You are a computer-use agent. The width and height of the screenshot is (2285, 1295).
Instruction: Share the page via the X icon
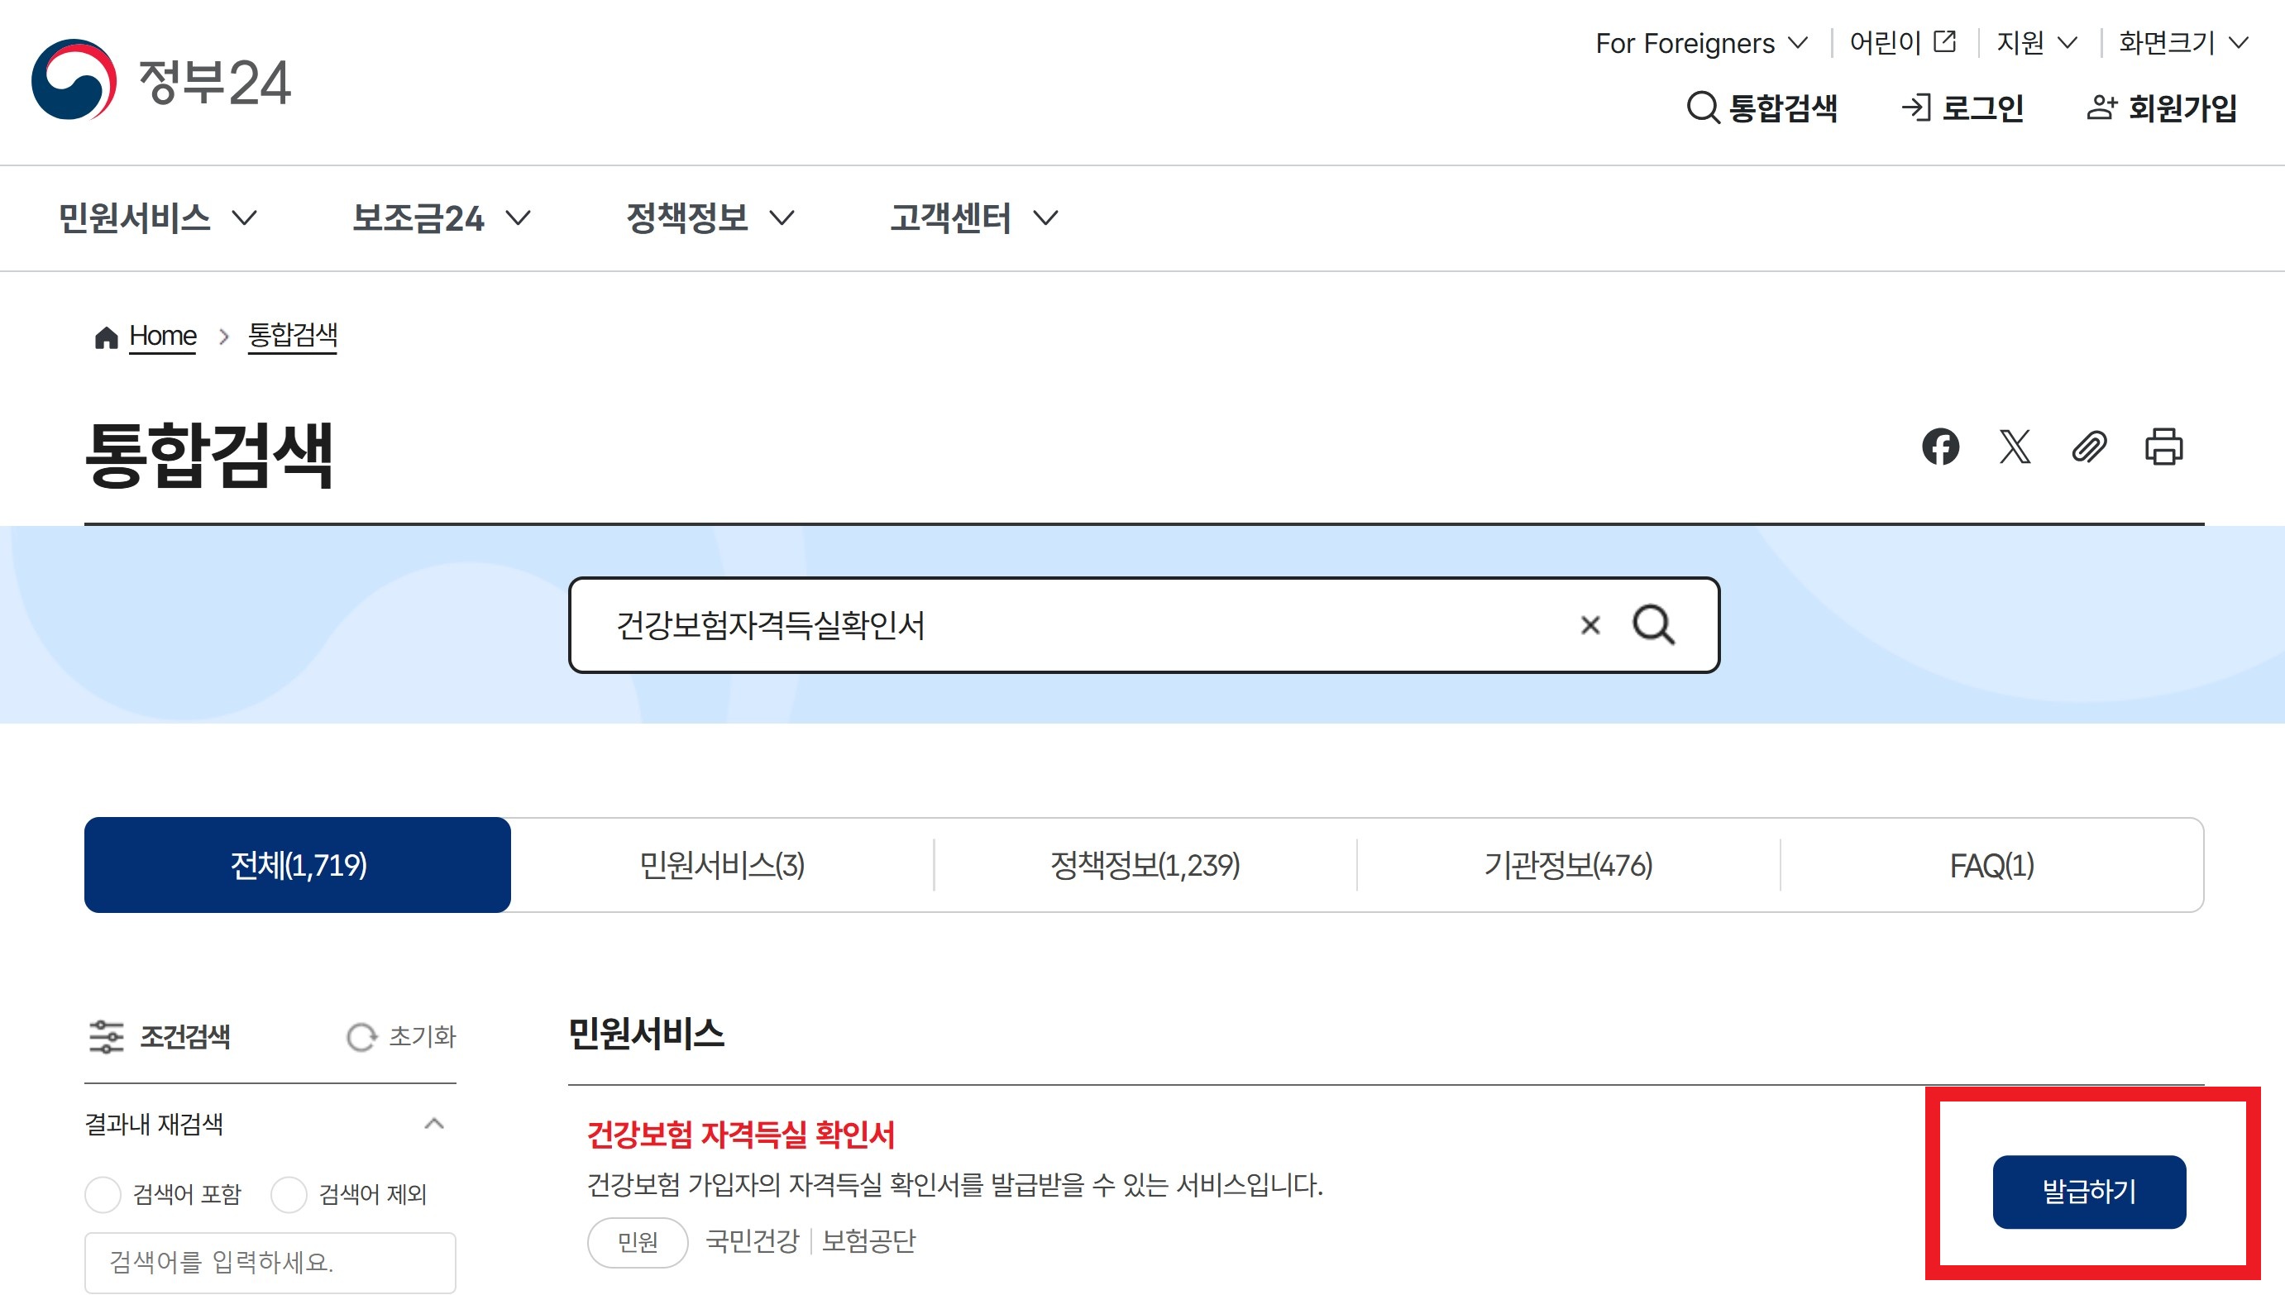(2015, 449)
